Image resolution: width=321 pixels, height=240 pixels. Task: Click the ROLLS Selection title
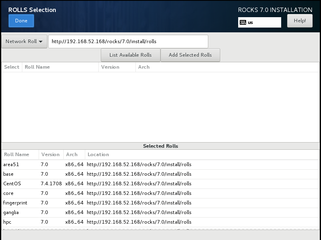[x=32, y=10]
